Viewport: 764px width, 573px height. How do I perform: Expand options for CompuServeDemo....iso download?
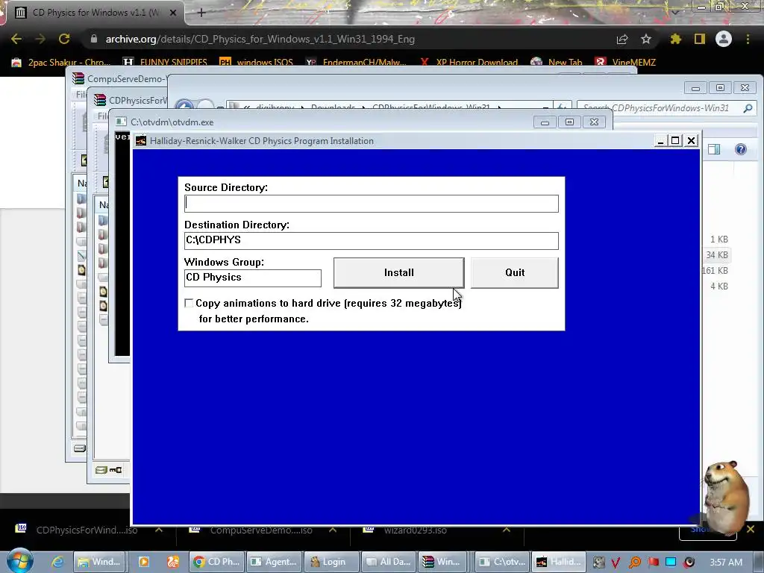pos(333,530)
